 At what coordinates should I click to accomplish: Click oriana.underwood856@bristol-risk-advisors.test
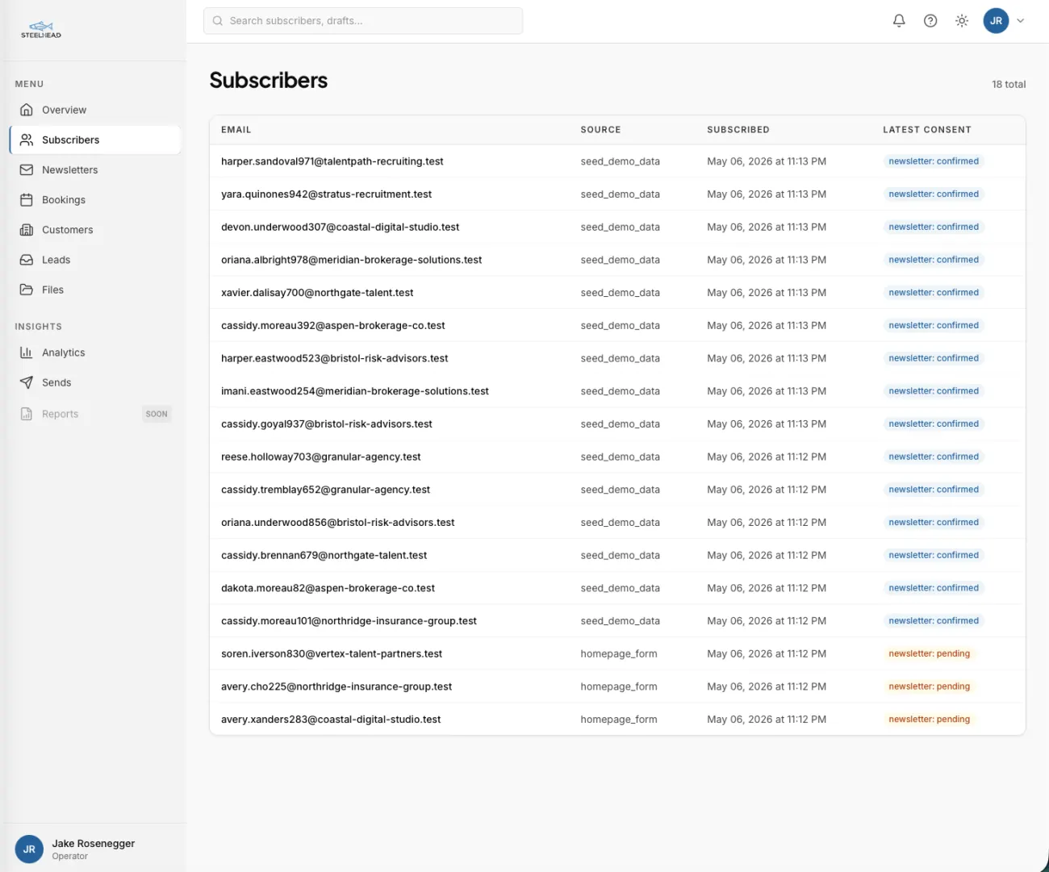click(x=337, y=522)
